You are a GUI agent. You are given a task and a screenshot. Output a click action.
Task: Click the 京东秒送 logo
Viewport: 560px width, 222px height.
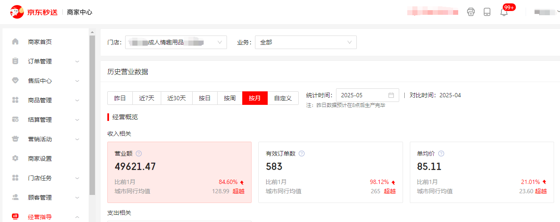pyautogui.click(x=34, y=12)
